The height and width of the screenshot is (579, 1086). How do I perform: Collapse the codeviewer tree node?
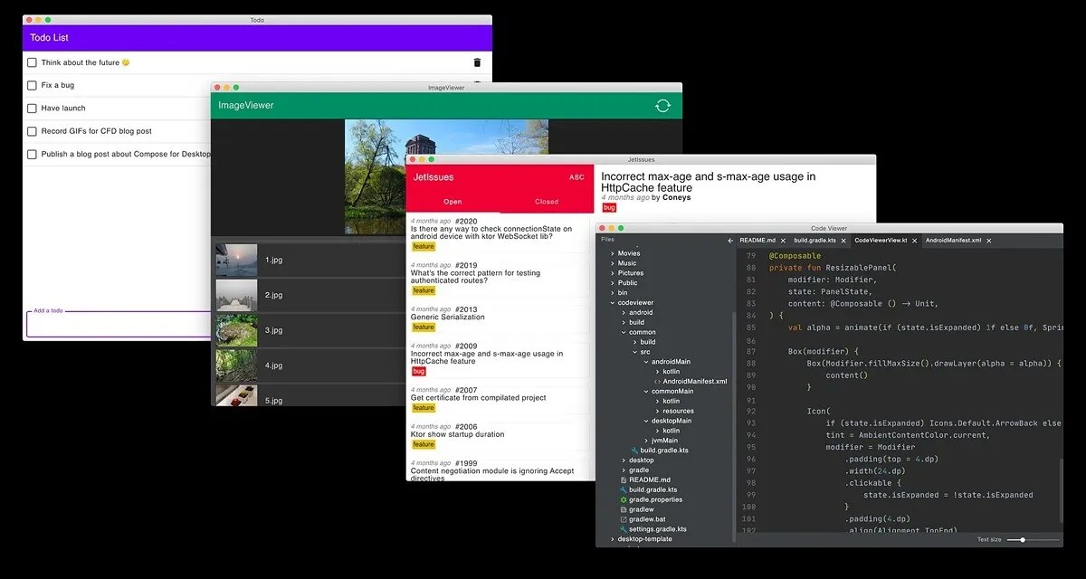[x=612, y=302]
